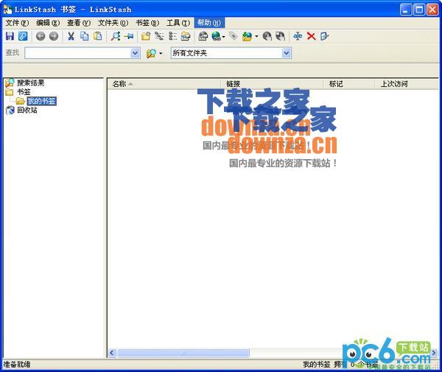Viewport: 442px width, 372px height.
Task: Click the find magnifier toolbar icon
Action: (x=116, y=36)
